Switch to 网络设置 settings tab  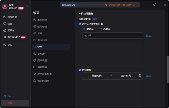pos(42,60)
